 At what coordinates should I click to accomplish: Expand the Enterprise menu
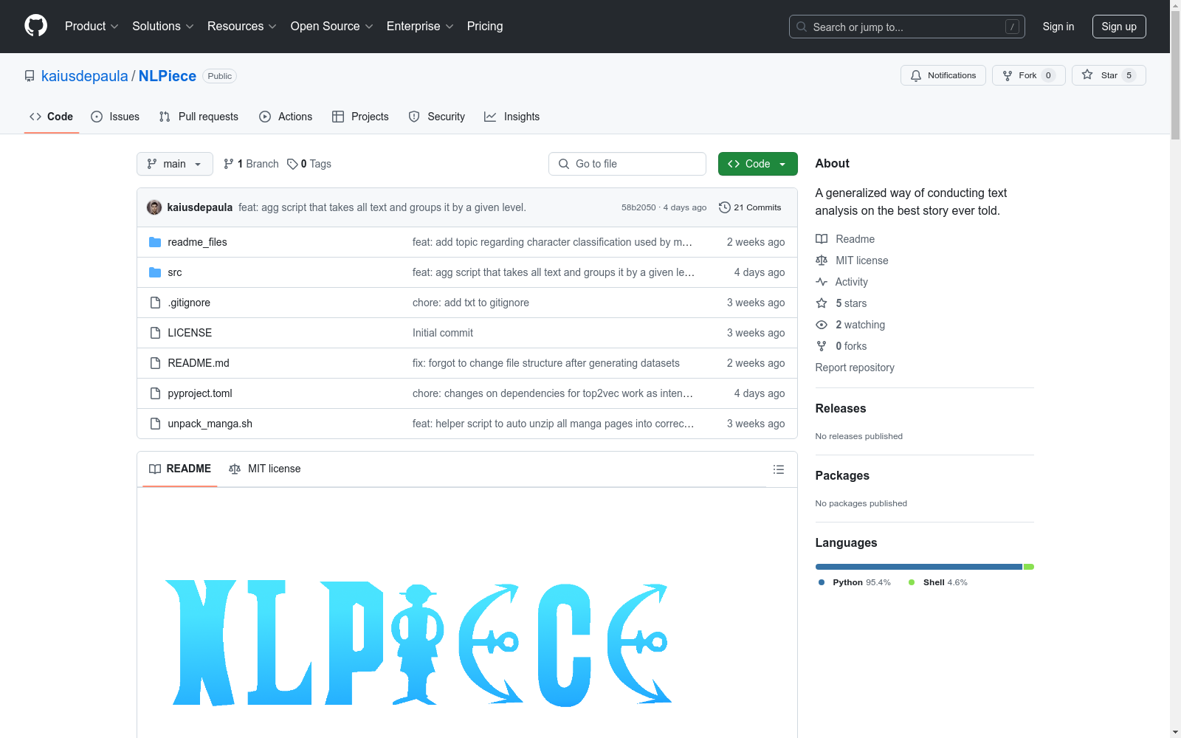coord(420,26)
